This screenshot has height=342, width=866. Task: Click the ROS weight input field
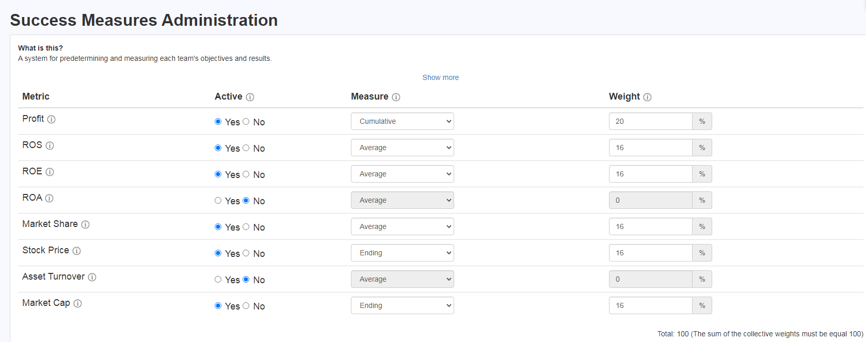(x=650, y=148)
